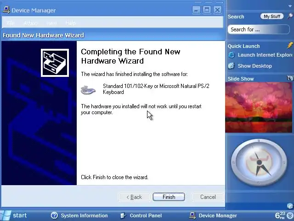Click the Slide Show camera icon
Screen dimensions: 294x221
(x=290, y=78)
